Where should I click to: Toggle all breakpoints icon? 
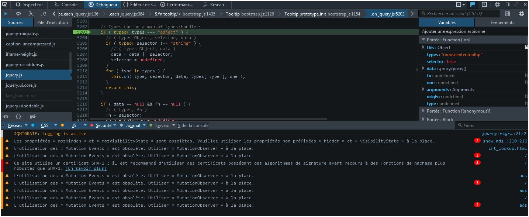[32, 117]
